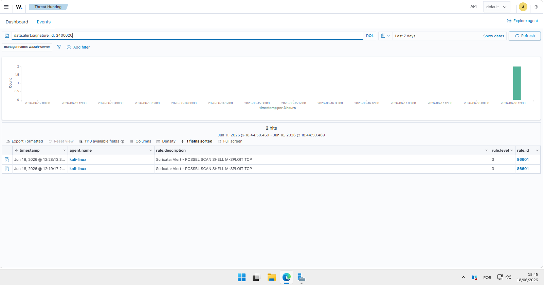Viewport: 544px width, 285px height.
Task: Enter Full screen table view
Action: click(230, 141)
